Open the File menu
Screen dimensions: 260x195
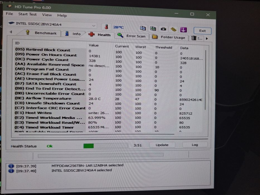pyautogui.click(x=9, y=14)
